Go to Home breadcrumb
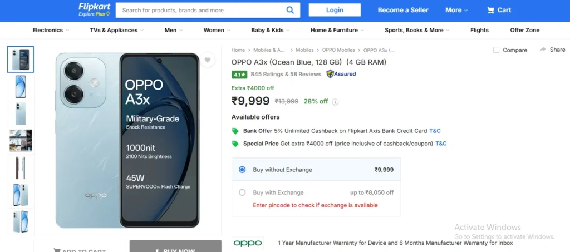The height and width of the screenshot is (252, 570). click(238, 50)
